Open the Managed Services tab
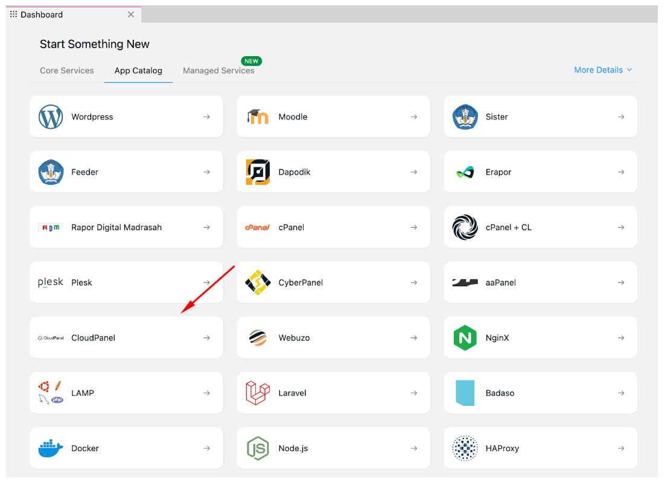 pos(218,71)
